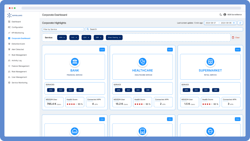Screen dimensions: 250x141
Task: Click the Configuration gears icon
Action: [x=9, y=27]
